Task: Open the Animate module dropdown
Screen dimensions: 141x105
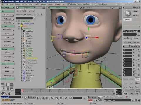Action: pos(7,7)
